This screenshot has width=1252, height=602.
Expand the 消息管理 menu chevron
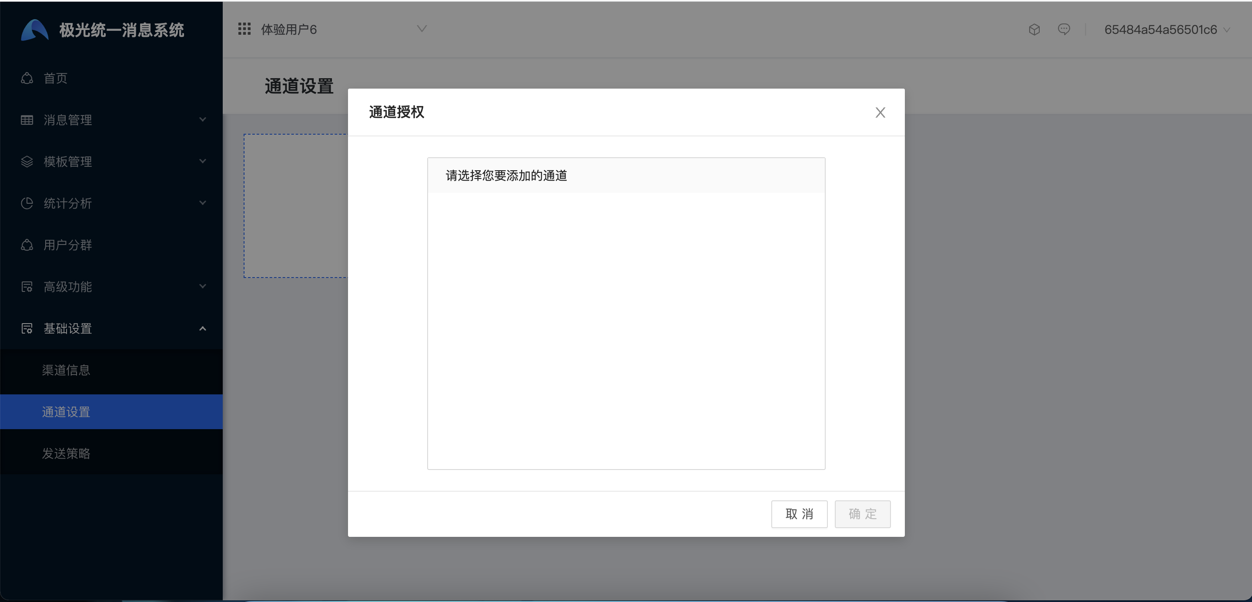tap(203, 120)
